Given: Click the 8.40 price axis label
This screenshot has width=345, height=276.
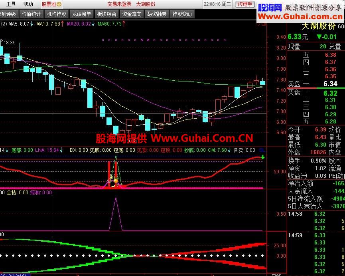Looking at the screenshot, I should click(x=281, y=37).
